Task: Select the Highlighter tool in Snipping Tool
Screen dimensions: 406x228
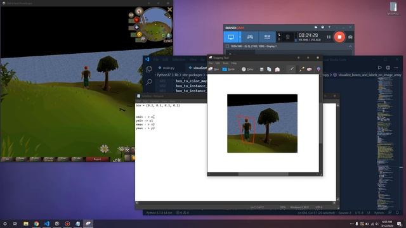Action: click(302, 69)
